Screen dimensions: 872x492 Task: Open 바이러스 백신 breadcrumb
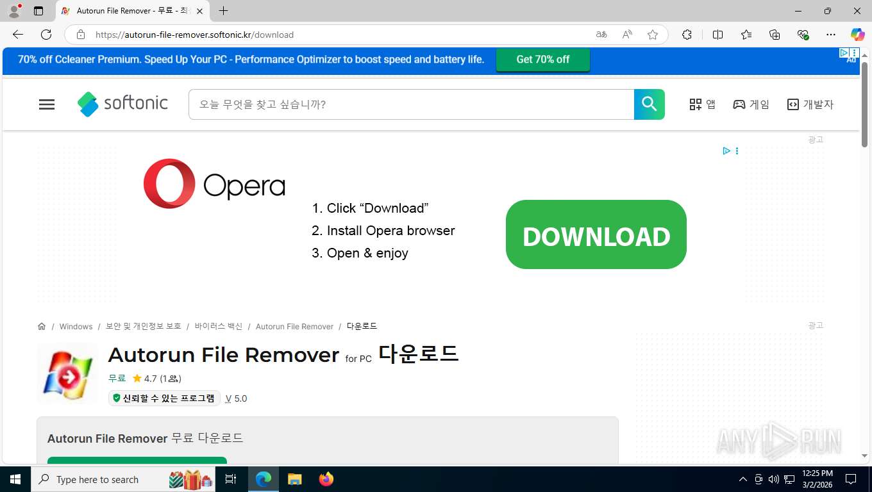click(219, 327)
